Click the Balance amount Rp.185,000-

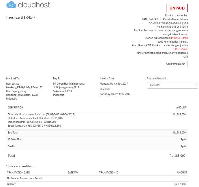click(x=180, y=184)
